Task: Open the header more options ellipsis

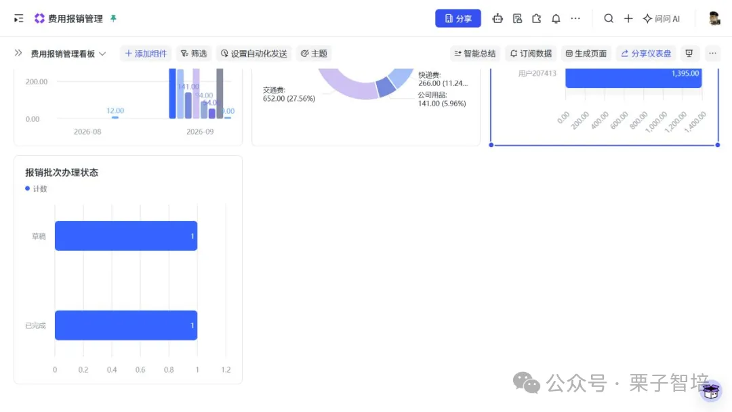Action: click(575, 19)
